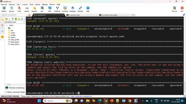Click the Quick connect input field
186x104 pixels.
click(x=13, y=15)
